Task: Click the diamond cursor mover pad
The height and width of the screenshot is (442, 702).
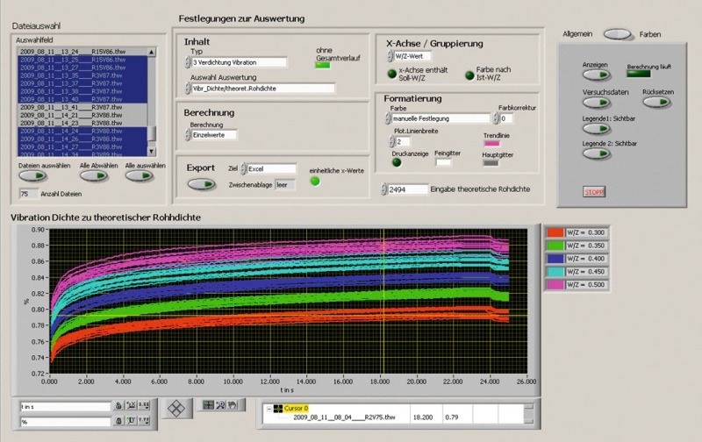Action: pyautogui.click(x=176, y=408)
